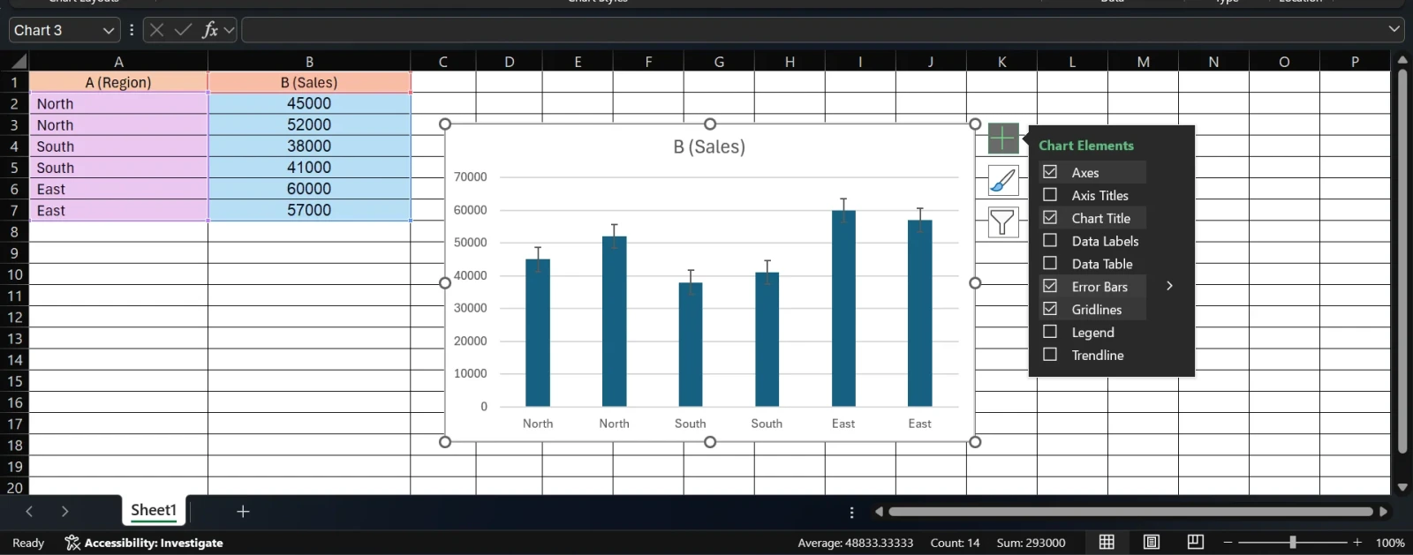Click the Average: 48833.33333 status entry
The height and width of the screenshot is (555, 1413).
click(x=855, y=543)
